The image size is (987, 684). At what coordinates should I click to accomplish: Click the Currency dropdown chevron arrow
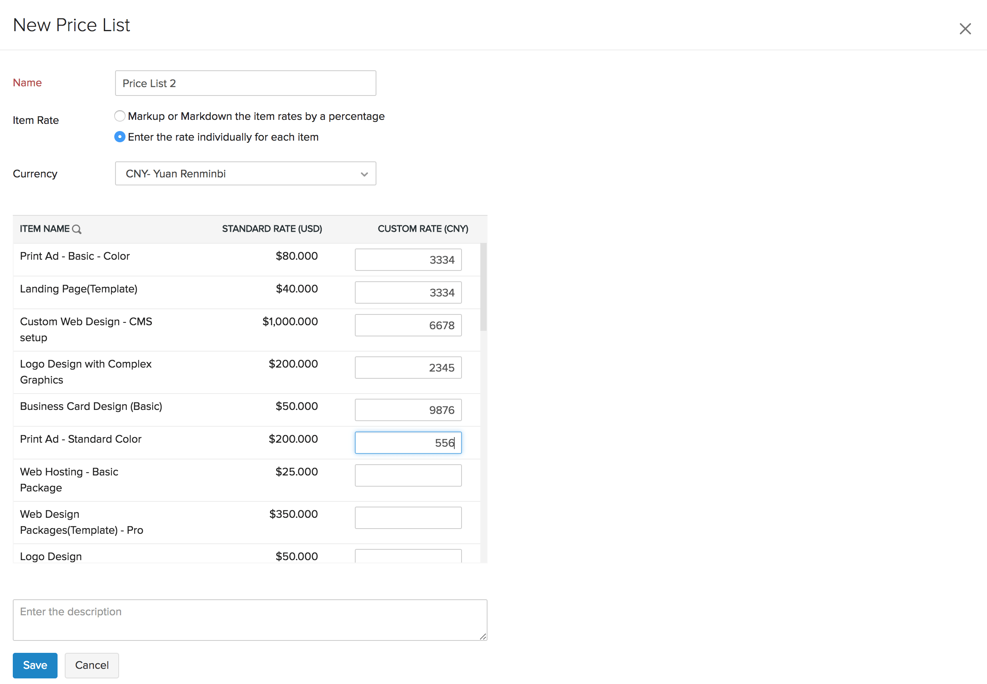click(364, 174)
